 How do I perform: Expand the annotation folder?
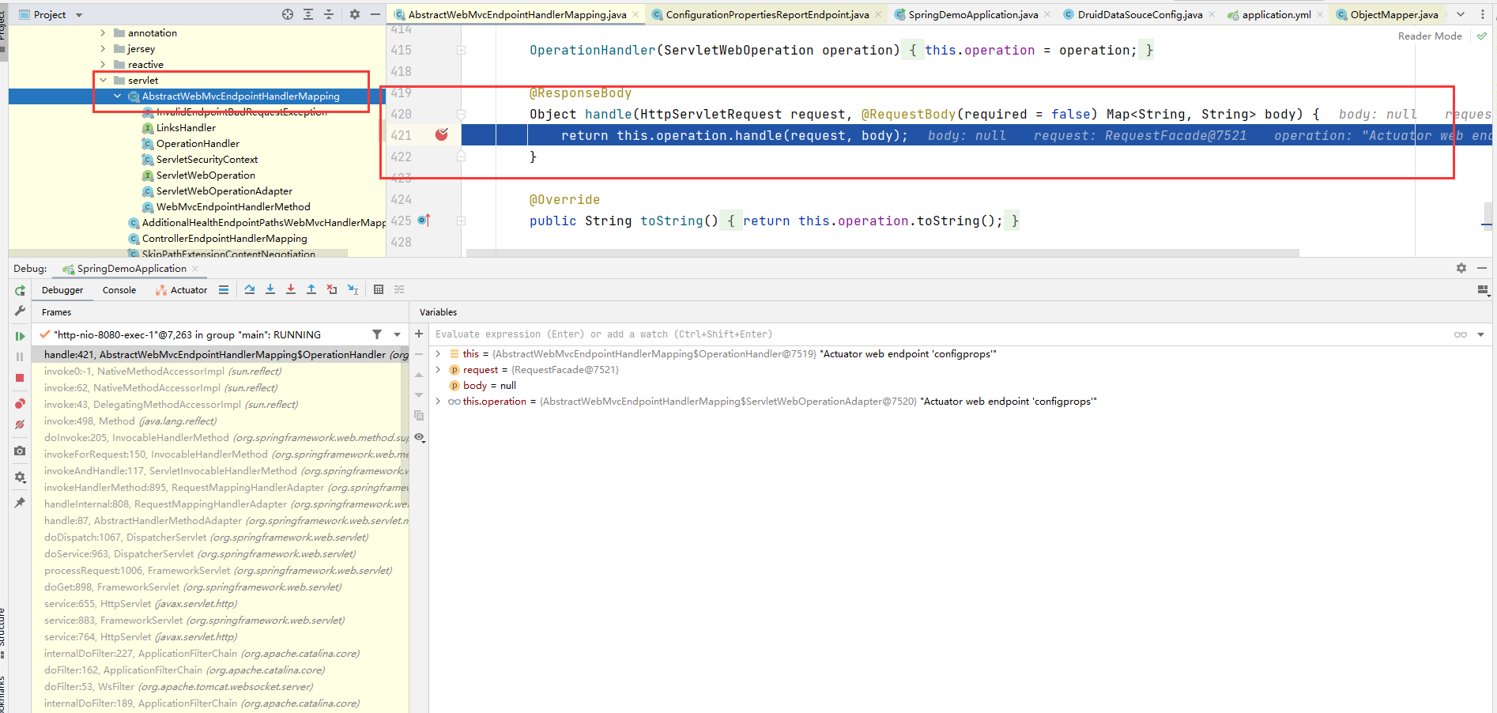103,33
